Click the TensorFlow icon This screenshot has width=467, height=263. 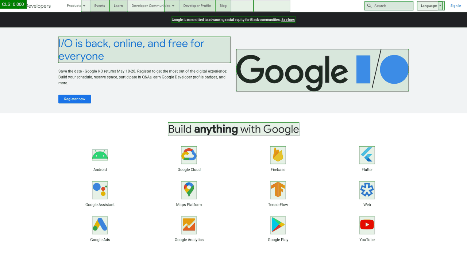(278, 190)
